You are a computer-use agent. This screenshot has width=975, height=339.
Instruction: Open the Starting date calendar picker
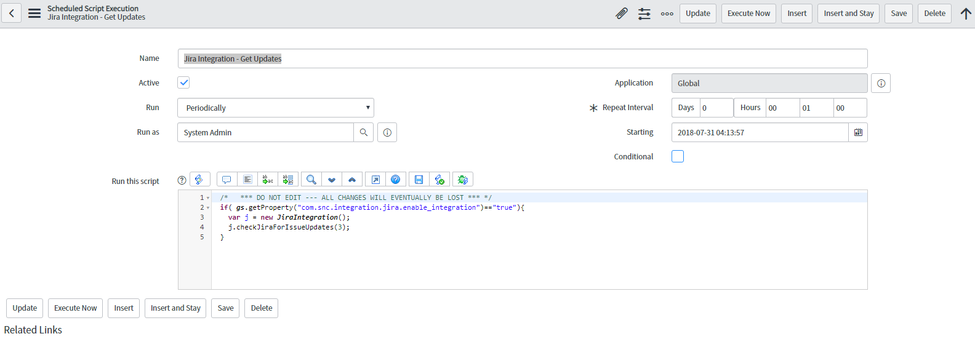[858, 132]
